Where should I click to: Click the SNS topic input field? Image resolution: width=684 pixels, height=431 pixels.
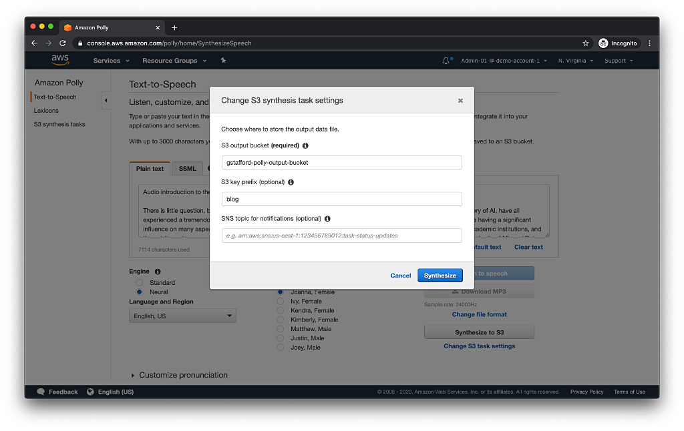pyautogui.click(x=341, y=236)
